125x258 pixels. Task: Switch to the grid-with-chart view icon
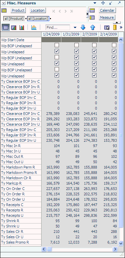(14, 27)
